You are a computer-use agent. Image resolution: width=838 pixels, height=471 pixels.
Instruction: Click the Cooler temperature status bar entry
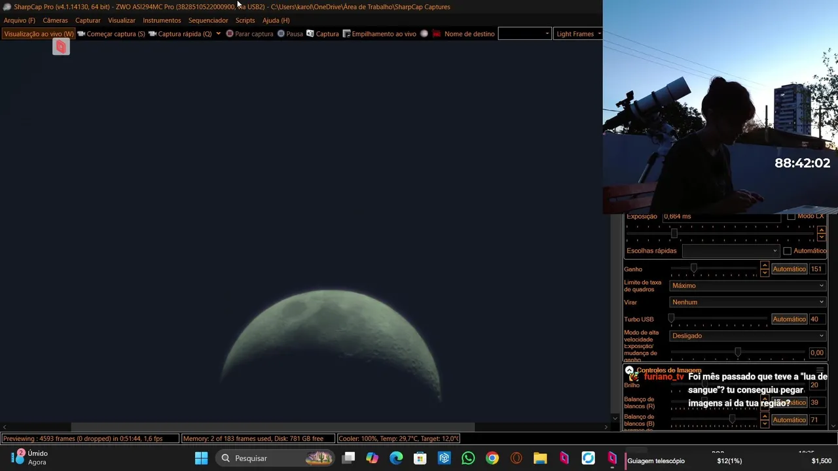click(x=398, y=438)
